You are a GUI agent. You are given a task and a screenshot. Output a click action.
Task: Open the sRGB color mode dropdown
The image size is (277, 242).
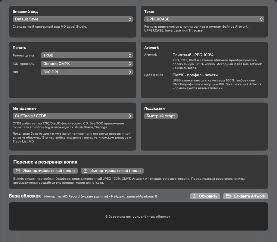tap(87, 55)
